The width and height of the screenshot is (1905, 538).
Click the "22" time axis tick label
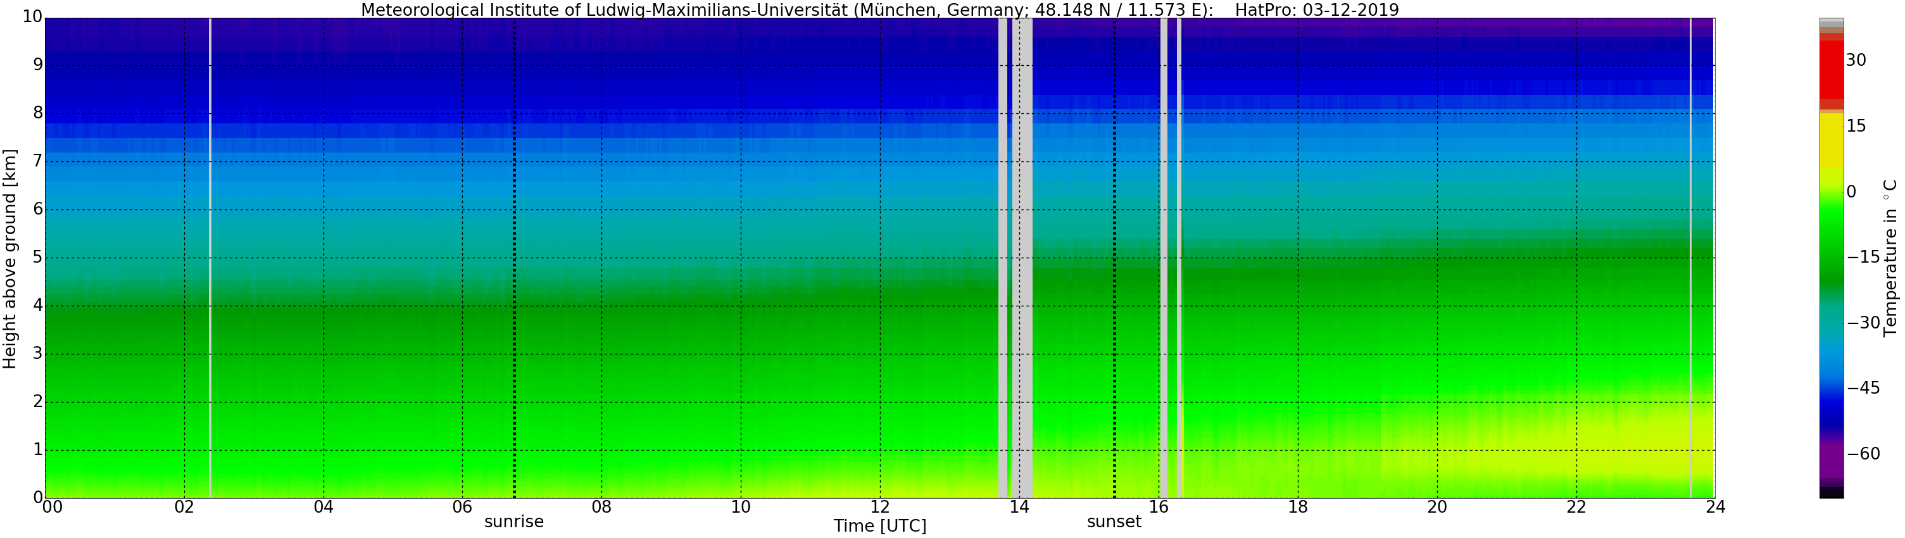point(1576,507)
